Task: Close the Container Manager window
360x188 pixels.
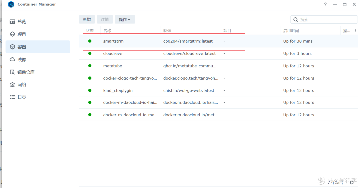Action: click(x=354, y=4)
